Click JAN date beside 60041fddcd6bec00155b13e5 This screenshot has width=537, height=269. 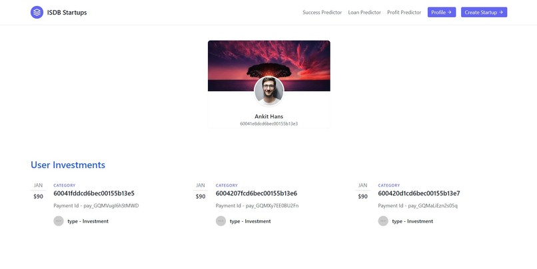39,185
